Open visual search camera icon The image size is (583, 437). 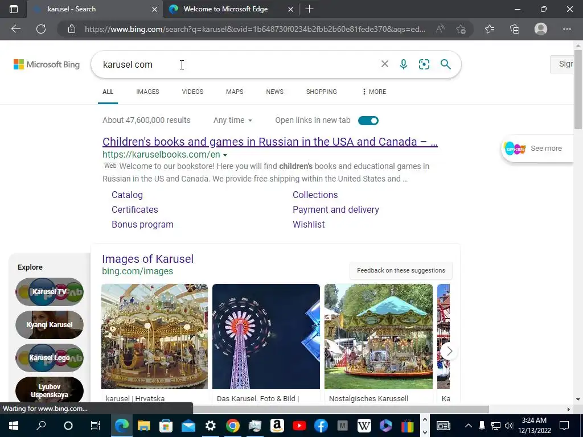click(x=424, y=64)
